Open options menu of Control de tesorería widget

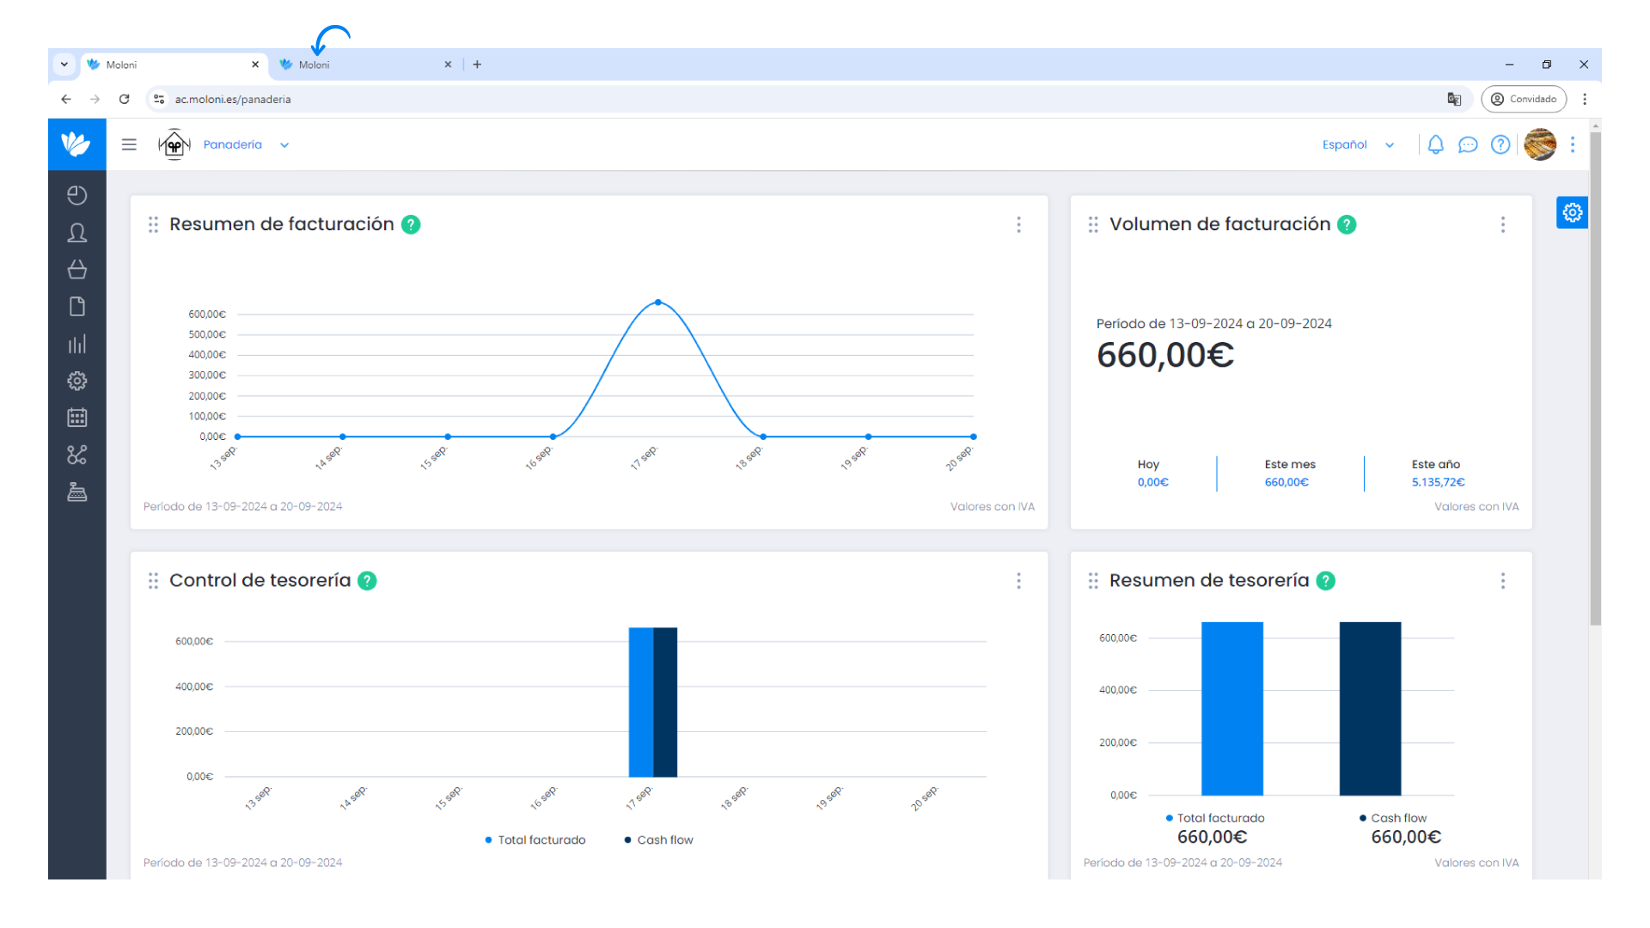point(1018,581)
